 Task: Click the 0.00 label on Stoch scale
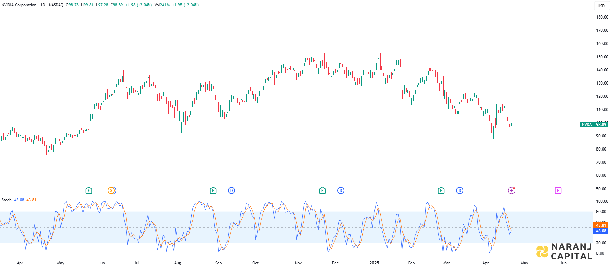pyautogui.click(x=600, y=253)
